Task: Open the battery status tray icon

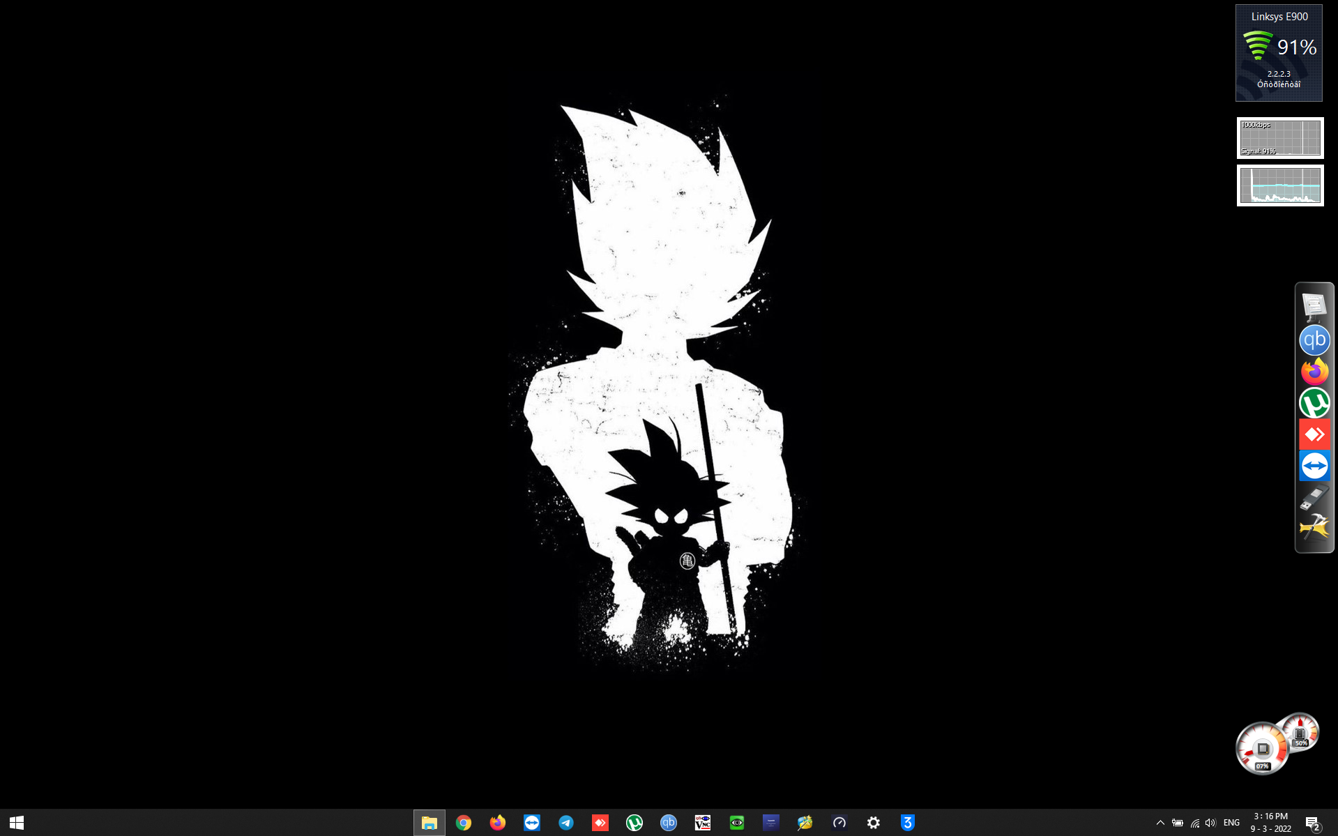Action: coord(1178,823)
